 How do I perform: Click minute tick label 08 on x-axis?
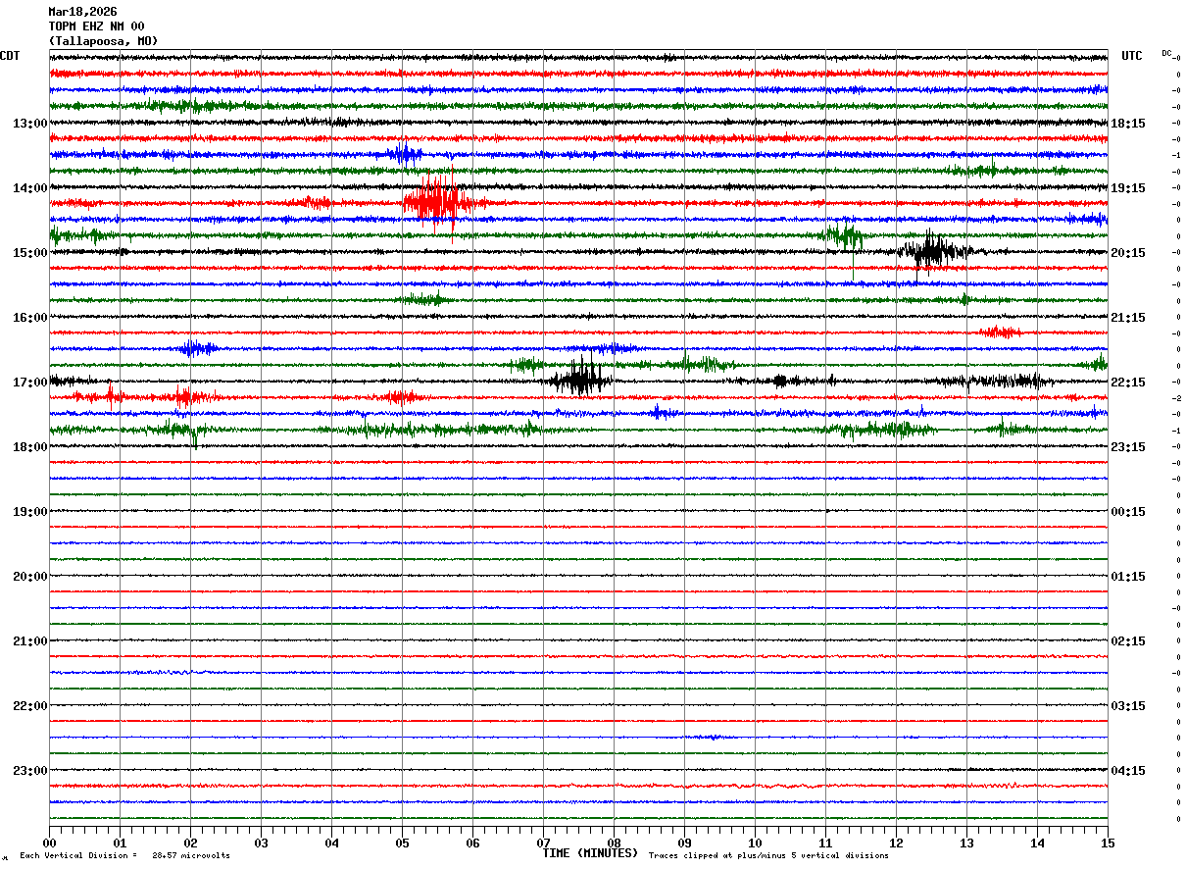[x=614, y=843]
